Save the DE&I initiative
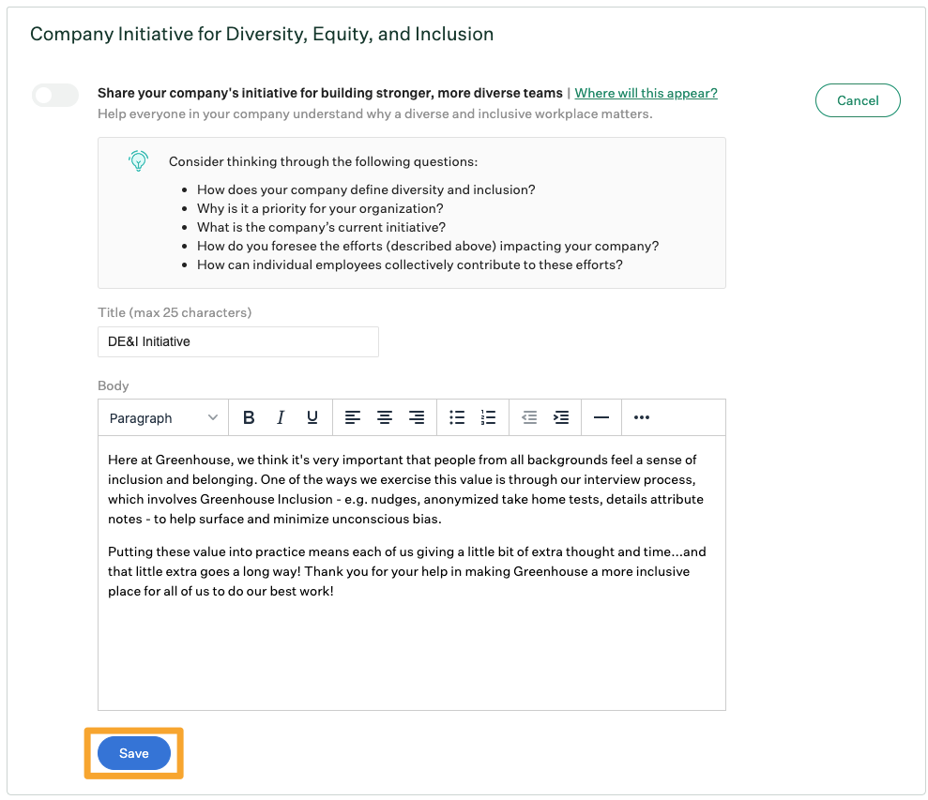 pos(133,753)
